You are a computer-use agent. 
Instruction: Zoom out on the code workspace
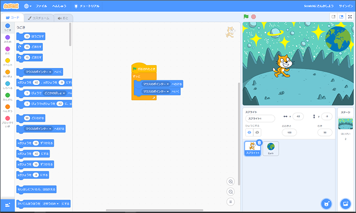(231, 192)
